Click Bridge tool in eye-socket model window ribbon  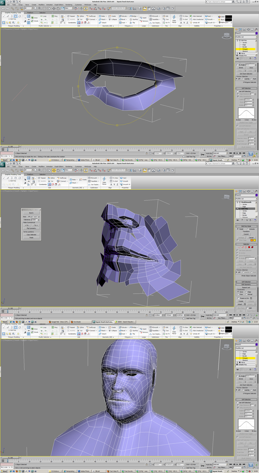(133, 16)
